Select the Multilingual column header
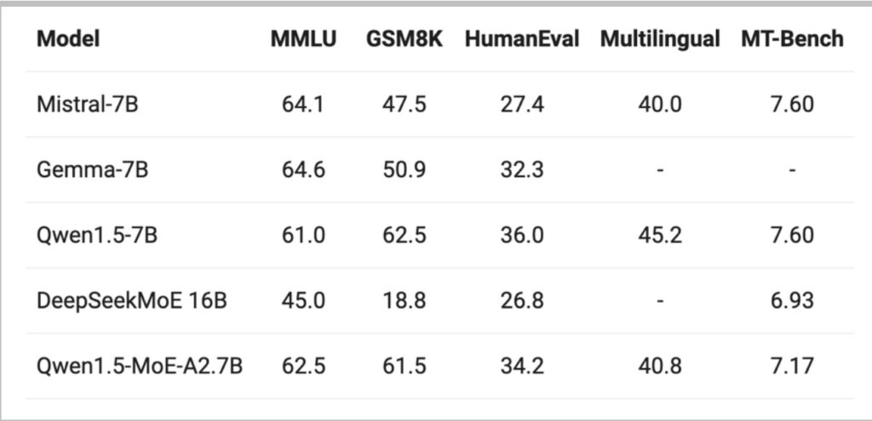 tap(660, 39)
